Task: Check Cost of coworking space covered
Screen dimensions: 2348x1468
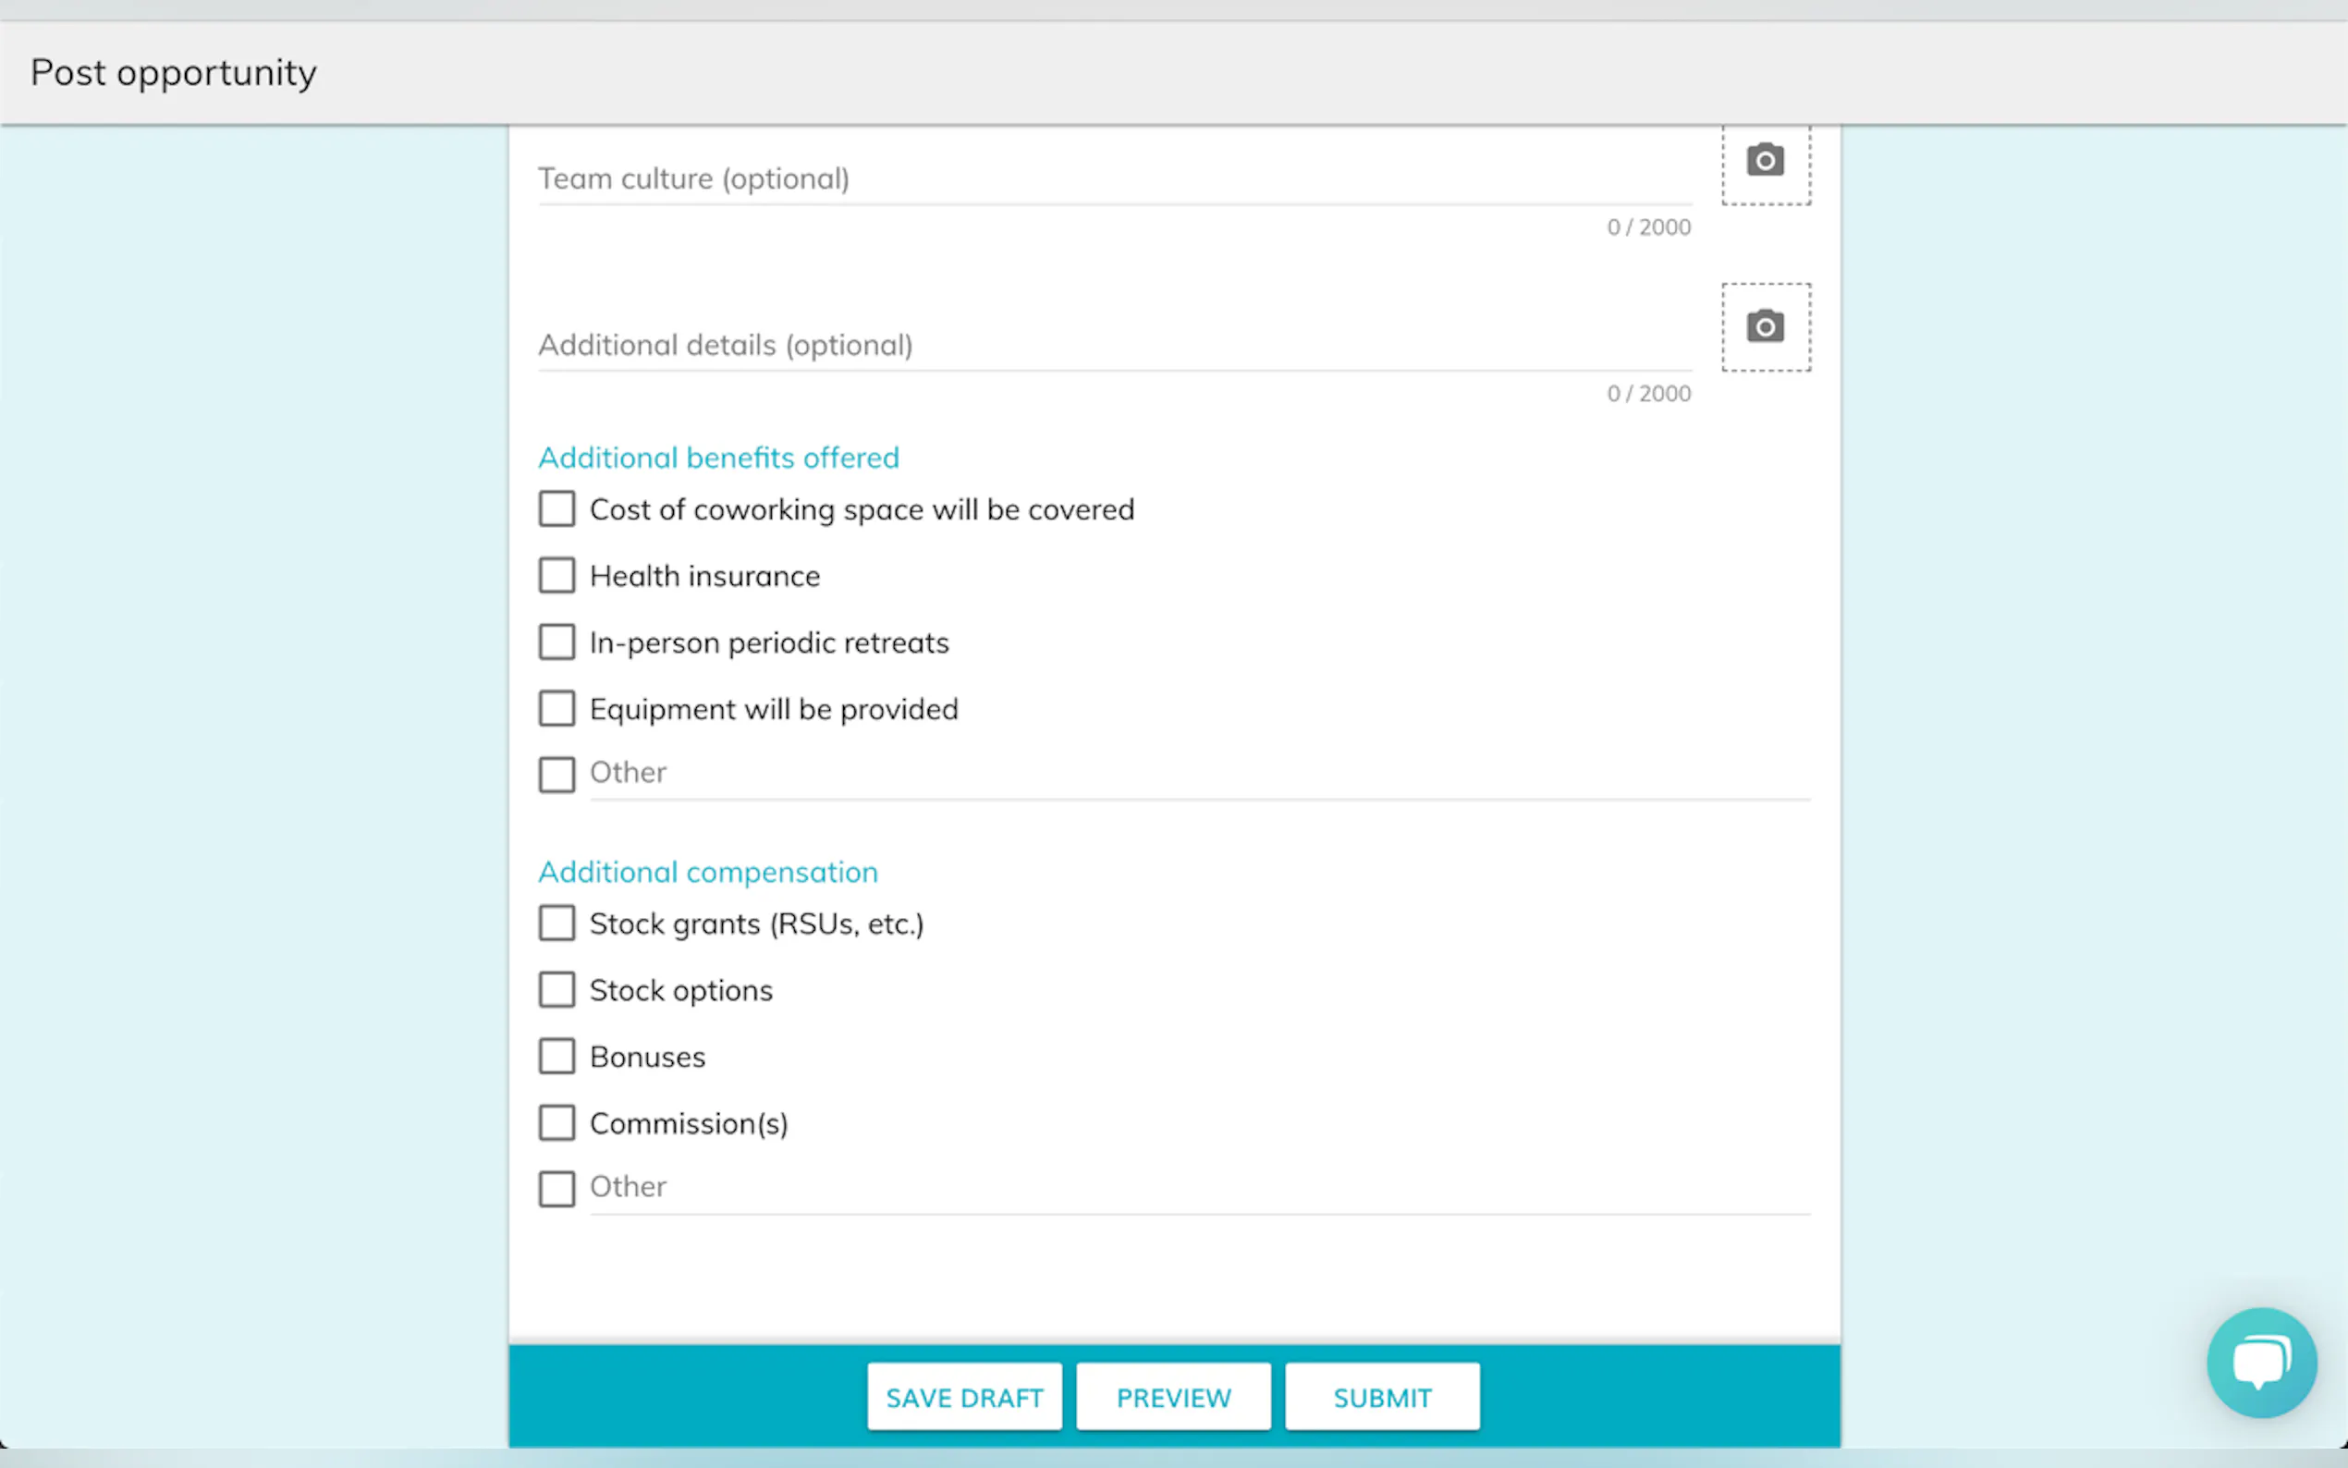Action: (x=557, y=508)
